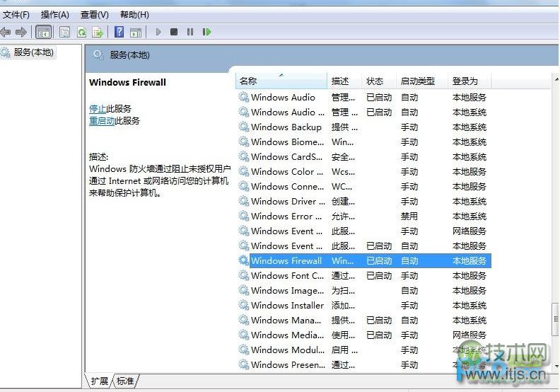Sort by the 登录为 column header
The height and width of the screenshot is (392, 560).
click(x=470, y=81)
